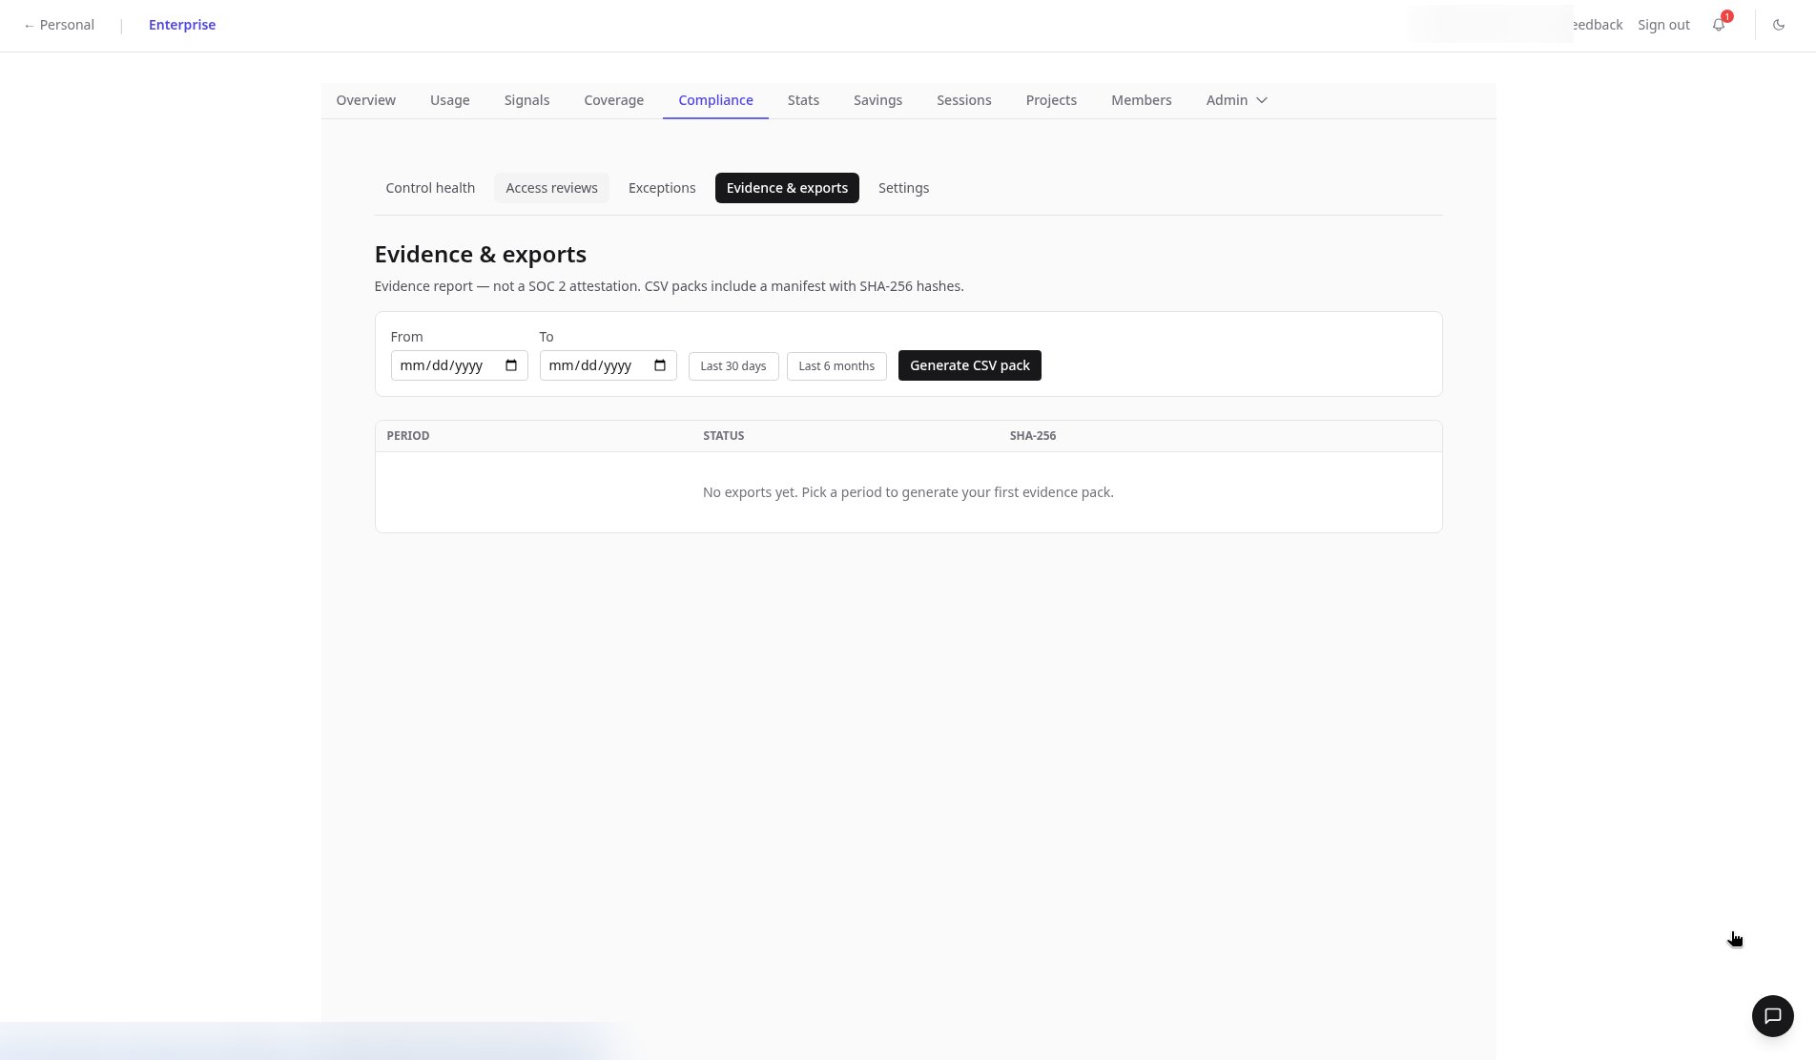Switch to the Sessions tab
The width and height of the screenshot is (1816, 1060).
(963, 100)
